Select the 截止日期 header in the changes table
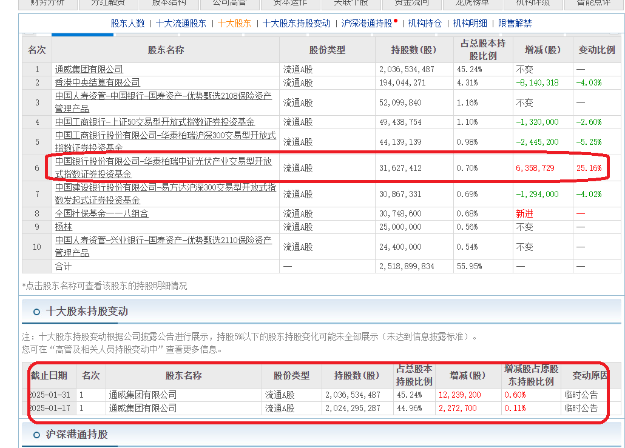 pyautogui.click(x=49, y=375)
